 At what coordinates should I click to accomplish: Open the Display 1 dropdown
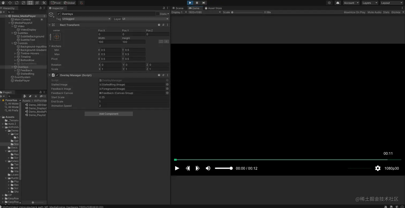click(179, 12)
